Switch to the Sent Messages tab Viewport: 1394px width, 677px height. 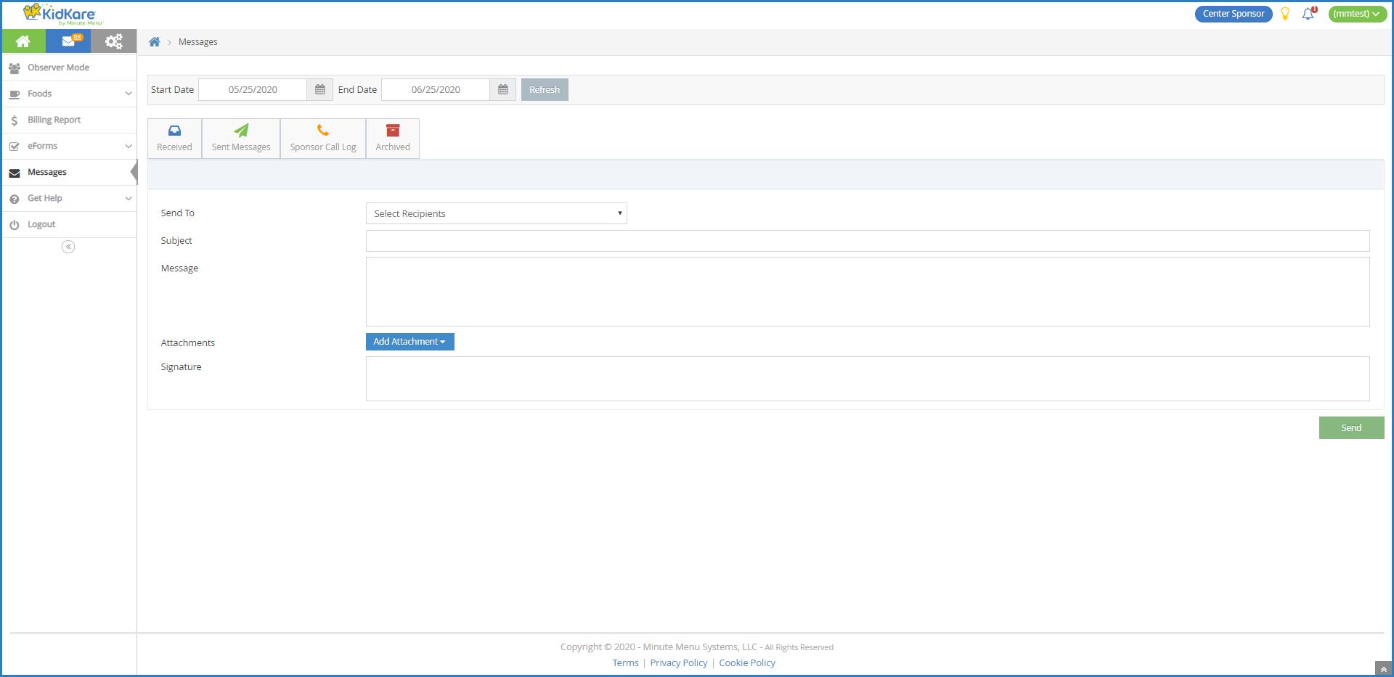pyautogui.click(x=241, y=139)
